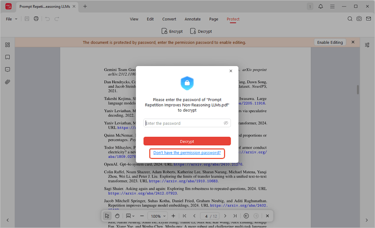The height and width of the screenshot is (228, 375).
Task: Toggle password visibility eye icon
Action: [x=226, y=123]
